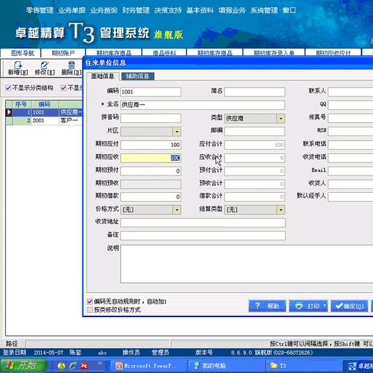Enable 按类修改价格方式 checkbox
The width and height of the screenshot is (373, 373).
pos(90,309)
